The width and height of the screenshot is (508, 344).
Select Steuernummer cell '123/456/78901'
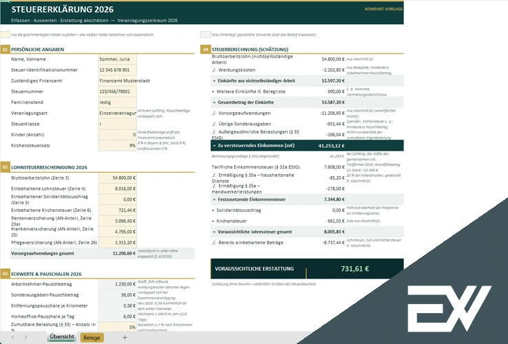117,92
